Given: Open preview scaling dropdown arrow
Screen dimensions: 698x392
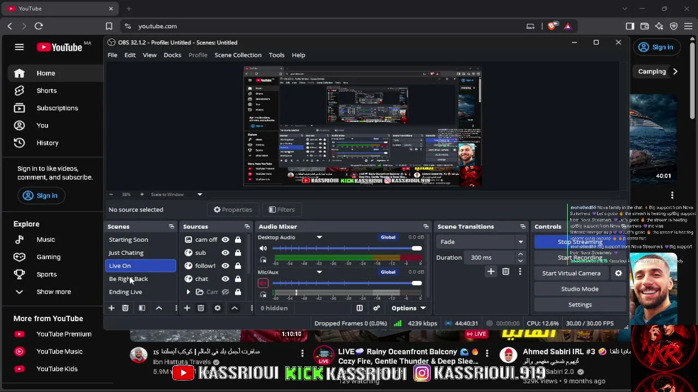Looking at the screenshot, I should coord(200,194).
